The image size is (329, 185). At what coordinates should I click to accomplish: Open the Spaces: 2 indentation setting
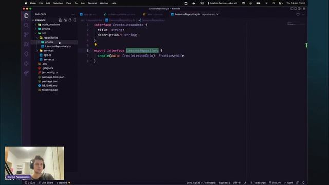(x=224, y=183)
